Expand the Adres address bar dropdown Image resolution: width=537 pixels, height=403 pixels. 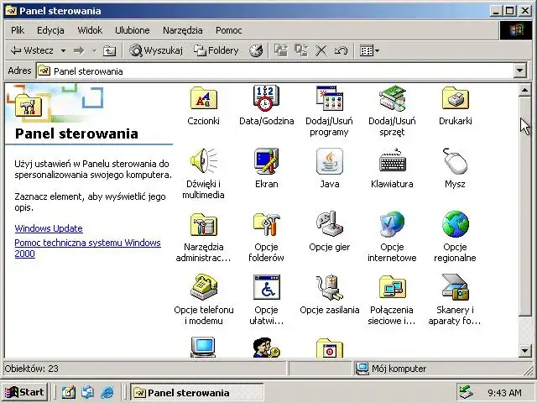click(x=520, y=71)
